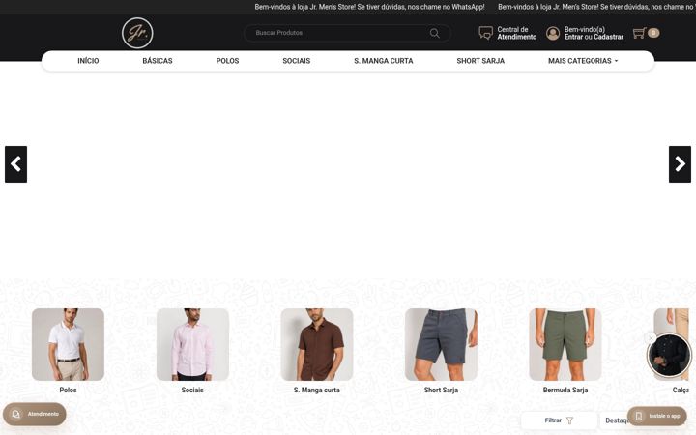Image resolution: width=696 pixels, height=435 pixels.
Task: Focus the Buscar Produtos search field
Action: point(347,33)
